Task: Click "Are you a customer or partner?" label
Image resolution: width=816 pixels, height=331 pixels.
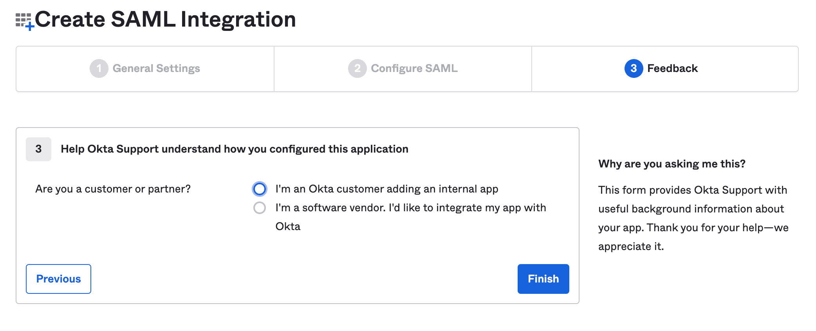Action: coord(113,189)
